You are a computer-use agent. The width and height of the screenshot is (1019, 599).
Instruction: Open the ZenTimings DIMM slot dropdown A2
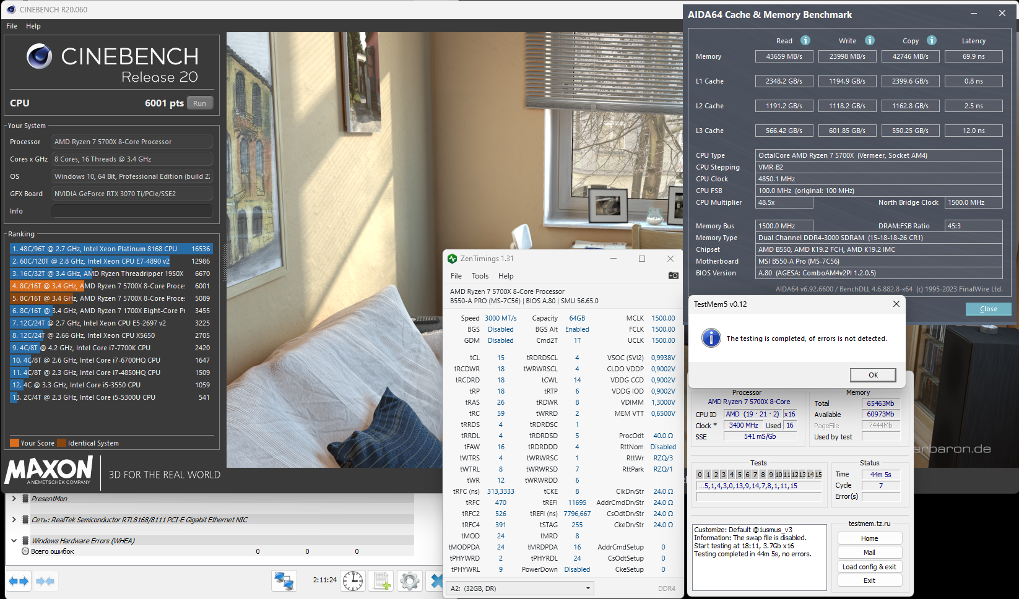click(x=519, y=588)
